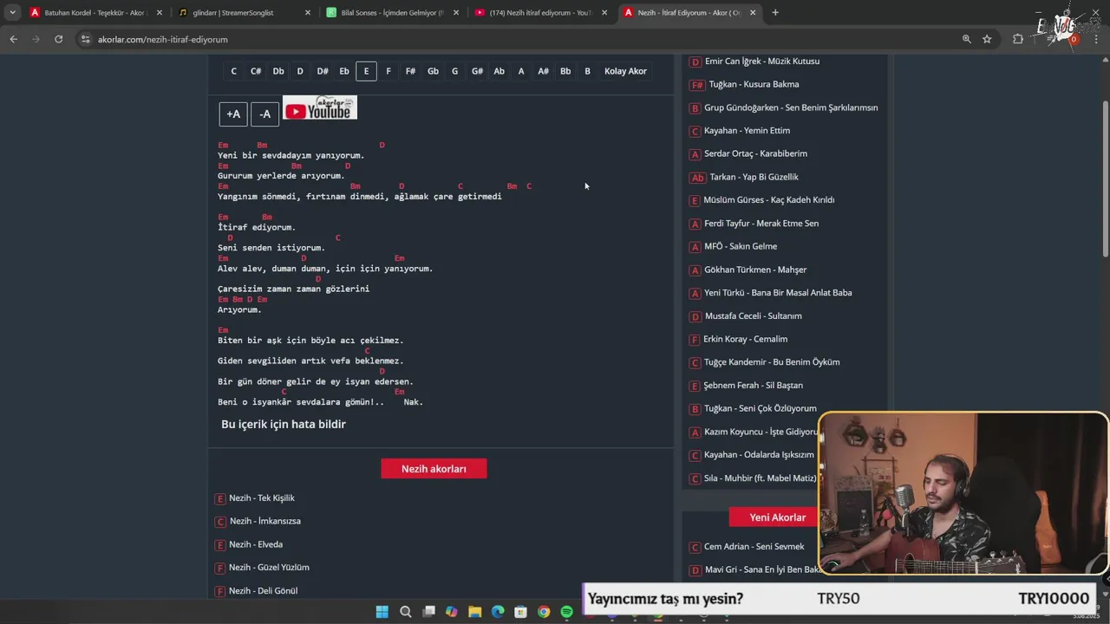Click the Kolay Akor button
Image resolution: width=1110 pixels, height=624 pixels.
coord(625,71)
